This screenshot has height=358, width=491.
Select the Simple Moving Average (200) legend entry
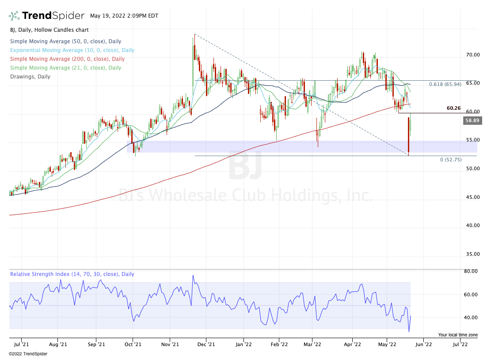(67, 59)
